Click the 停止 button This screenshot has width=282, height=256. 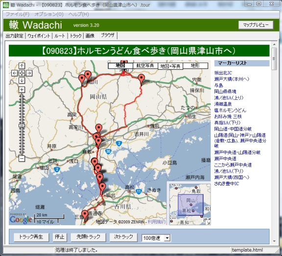(60, 237)
